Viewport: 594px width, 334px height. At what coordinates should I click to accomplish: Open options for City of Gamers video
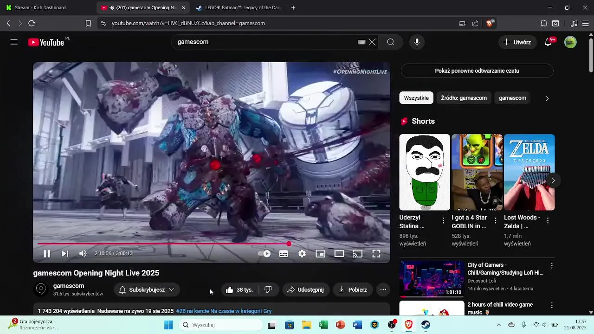click(552, 266)
